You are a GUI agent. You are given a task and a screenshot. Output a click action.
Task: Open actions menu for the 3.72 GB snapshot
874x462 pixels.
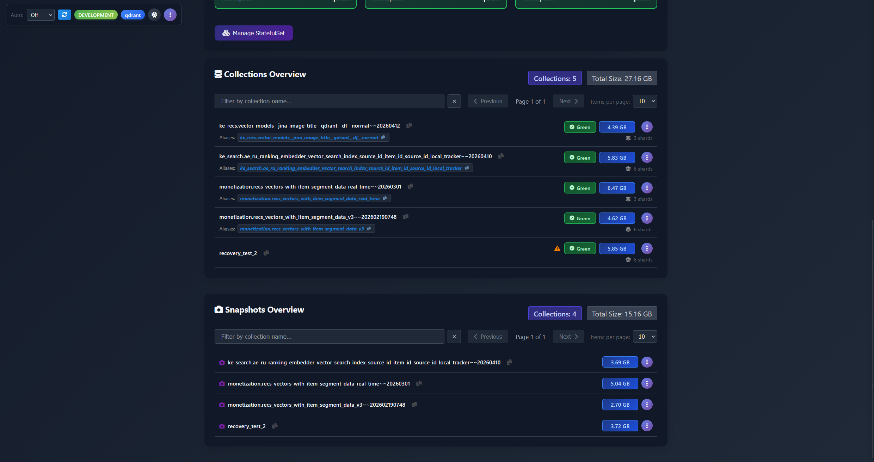coord(647,426)
